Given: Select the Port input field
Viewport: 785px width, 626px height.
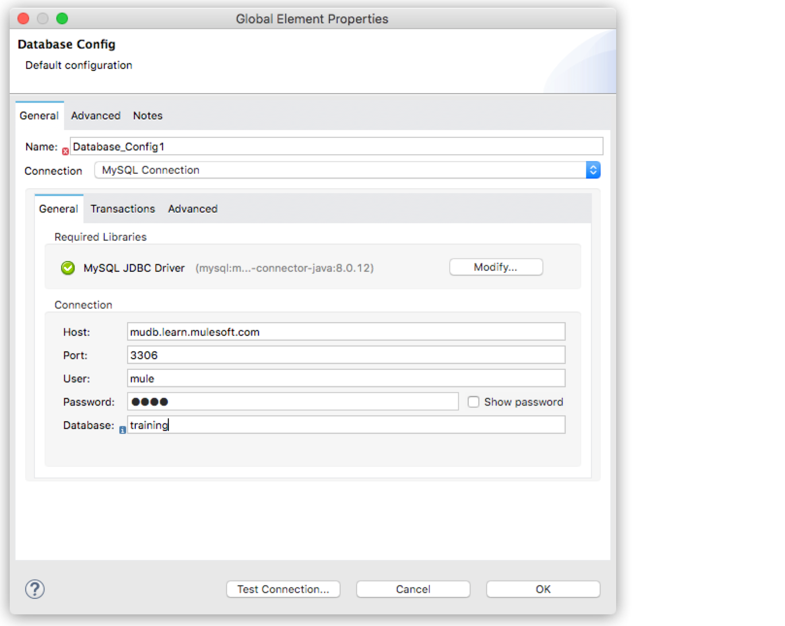Looking at the screenshot, I should pos(346,355).
